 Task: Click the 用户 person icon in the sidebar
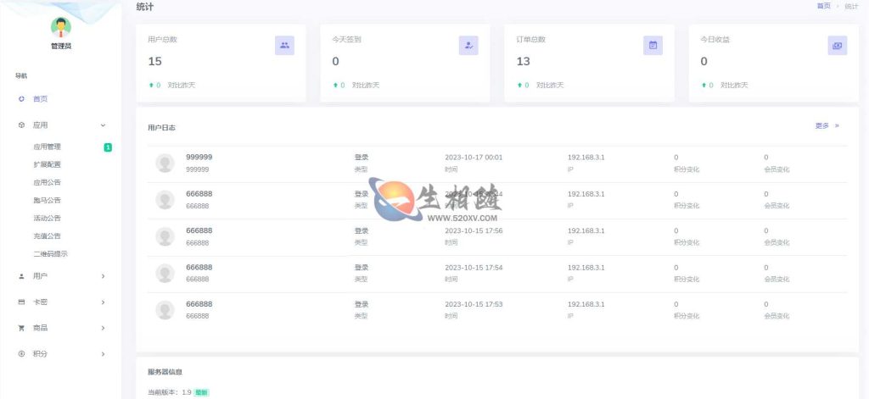(21, 275)
